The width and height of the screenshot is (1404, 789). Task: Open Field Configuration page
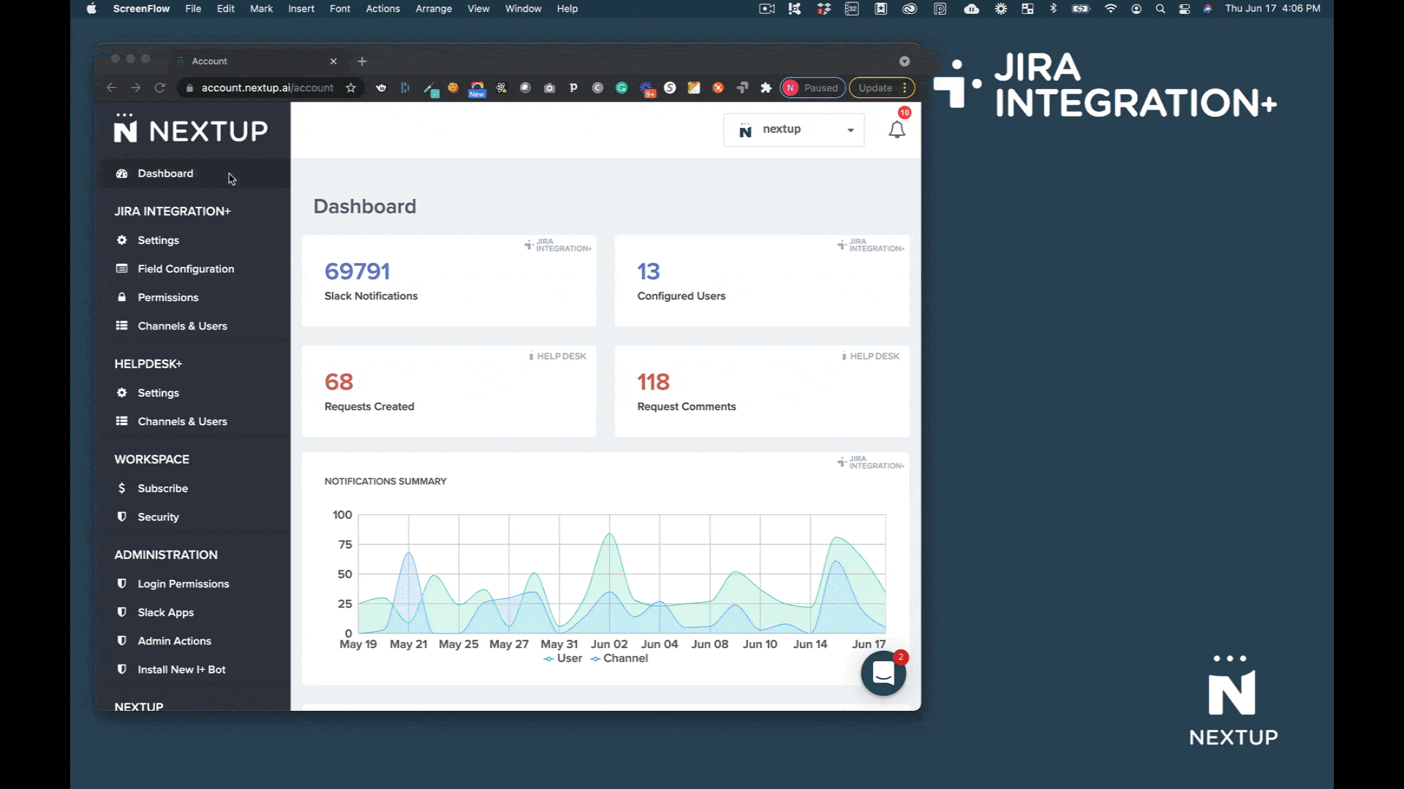pyautogui.click(x=193, y=269)
